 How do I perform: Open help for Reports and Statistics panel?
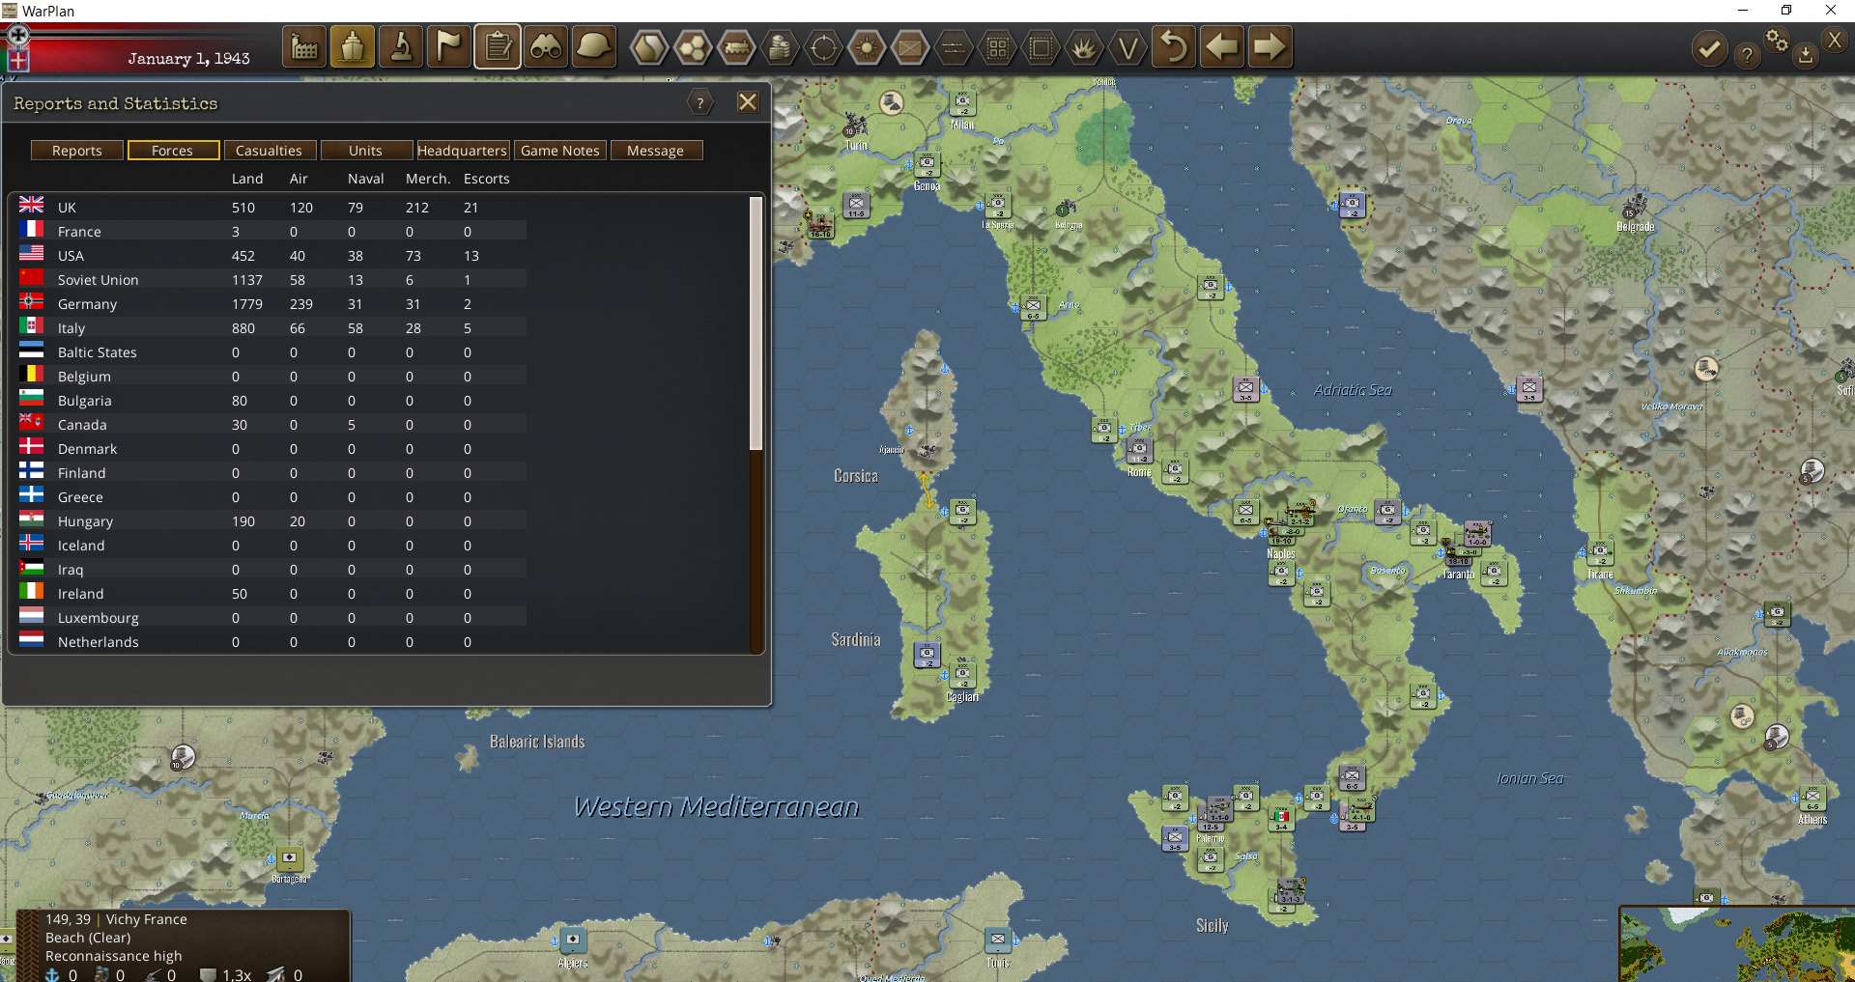point(700,102)
